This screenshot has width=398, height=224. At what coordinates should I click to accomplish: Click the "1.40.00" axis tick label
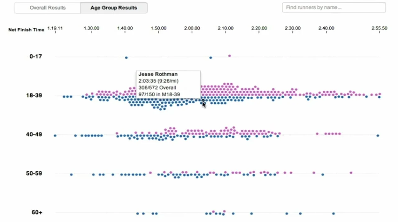[125, 28]
